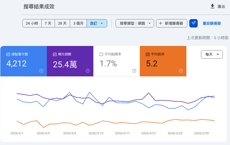Select the 24 小時 time range
Viewport: 230px width, 145px height.
[x=32, y=23]
